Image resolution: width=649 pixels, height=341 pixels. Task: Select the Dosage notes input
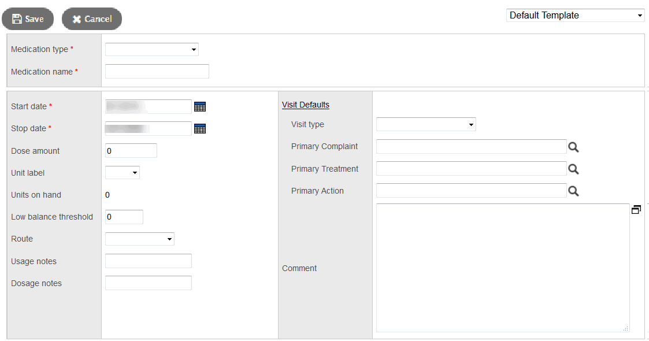(x=149, y=283)
